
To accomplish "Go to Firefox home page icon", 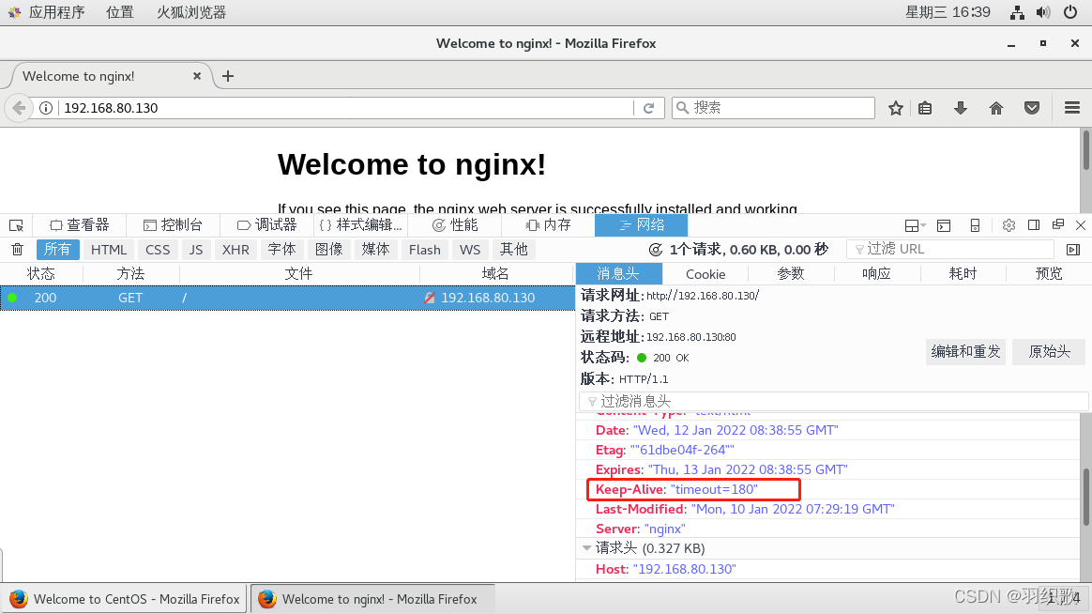I will click(996, 108).
